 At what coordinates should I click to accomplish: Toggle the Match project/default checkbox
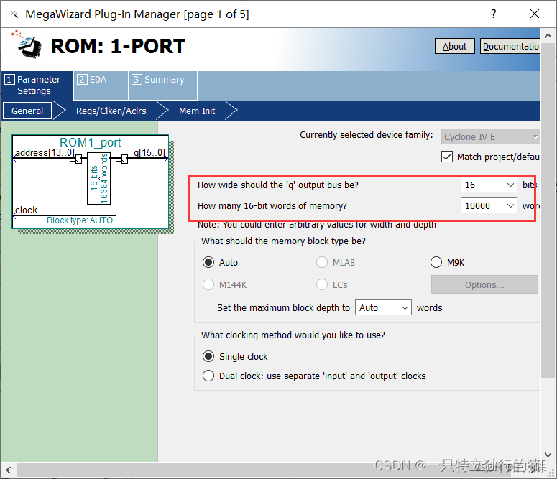tap(447, 157)
